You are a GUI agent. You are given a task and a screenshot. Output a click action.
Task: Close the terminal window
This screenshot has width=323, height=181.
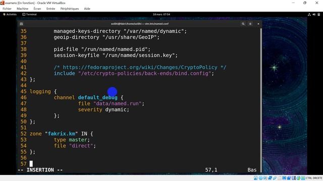click(x=258, y=24)
